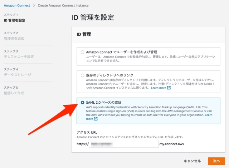This screenshot has width=229, height=168.
Task: Open Learn more link in existing directory option
Action: tap(159, 88)
